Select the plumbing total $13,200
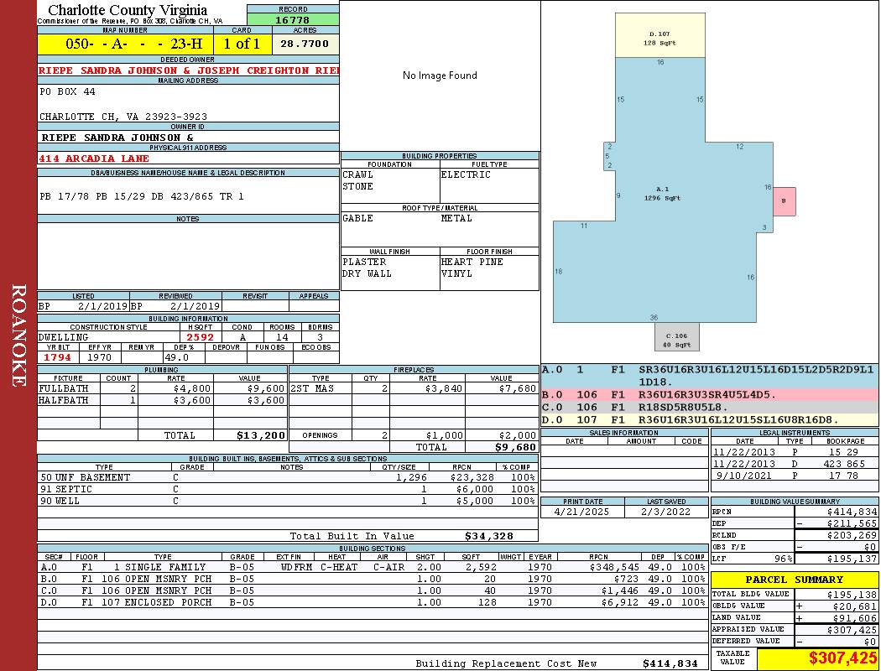 pyautogui.click(x=261, y=435)
